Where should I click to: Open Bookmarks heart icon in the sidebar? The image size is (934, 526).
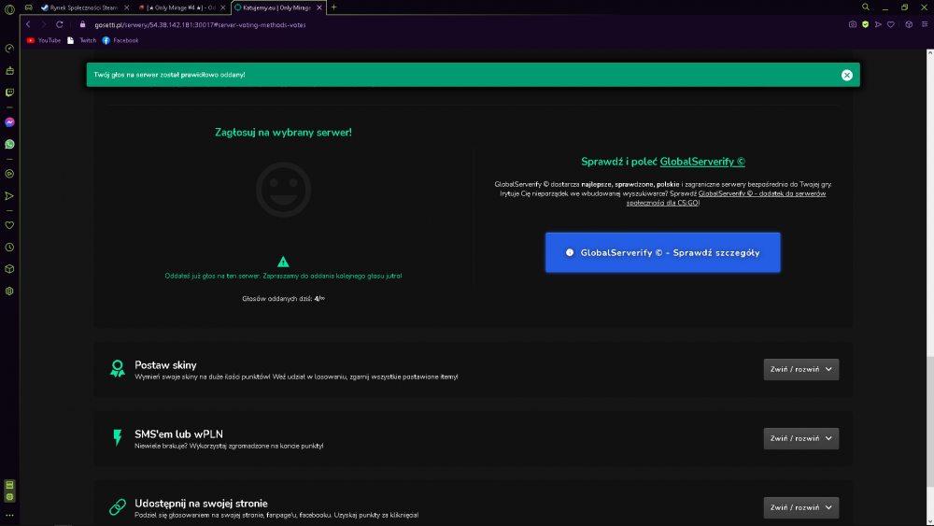(x=9, y=225)
